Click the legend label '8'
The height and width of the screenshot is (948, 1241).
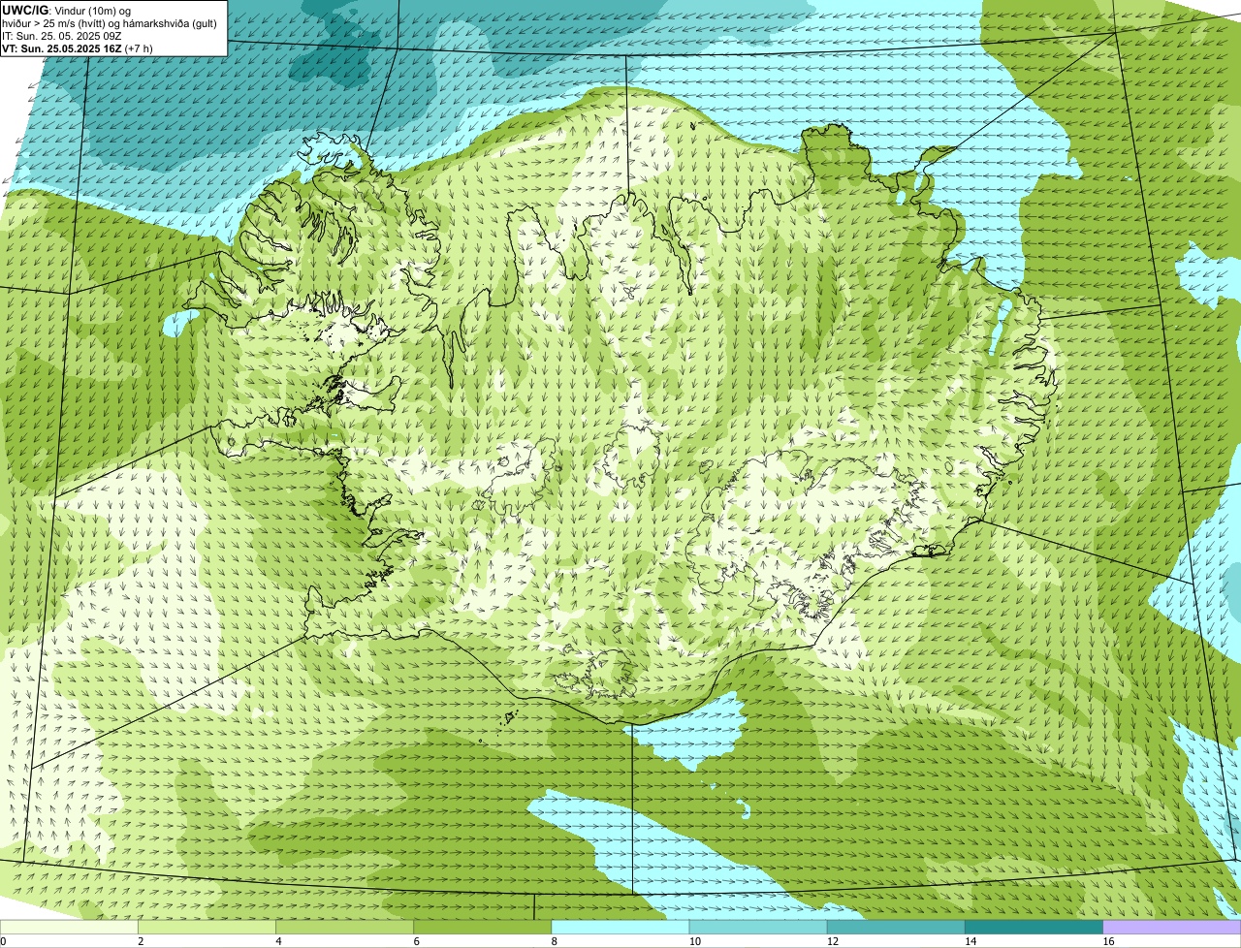[555, 941]
